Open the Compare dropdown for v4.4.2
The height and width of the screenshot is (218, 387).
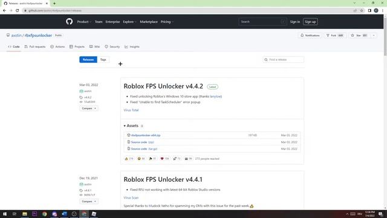tap(89, 108)
